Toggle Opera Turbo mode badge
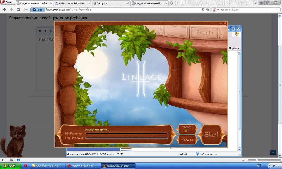 point(38,10)
